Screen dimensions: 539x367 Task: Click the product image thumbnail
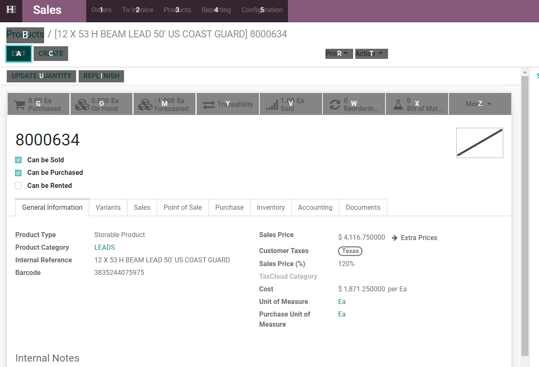(479, 143)
